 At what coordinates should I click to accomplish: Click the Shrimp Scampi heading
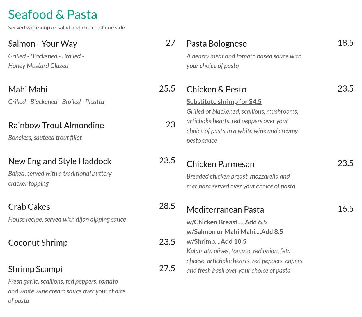pyautogui.click(x=35, y=269)
